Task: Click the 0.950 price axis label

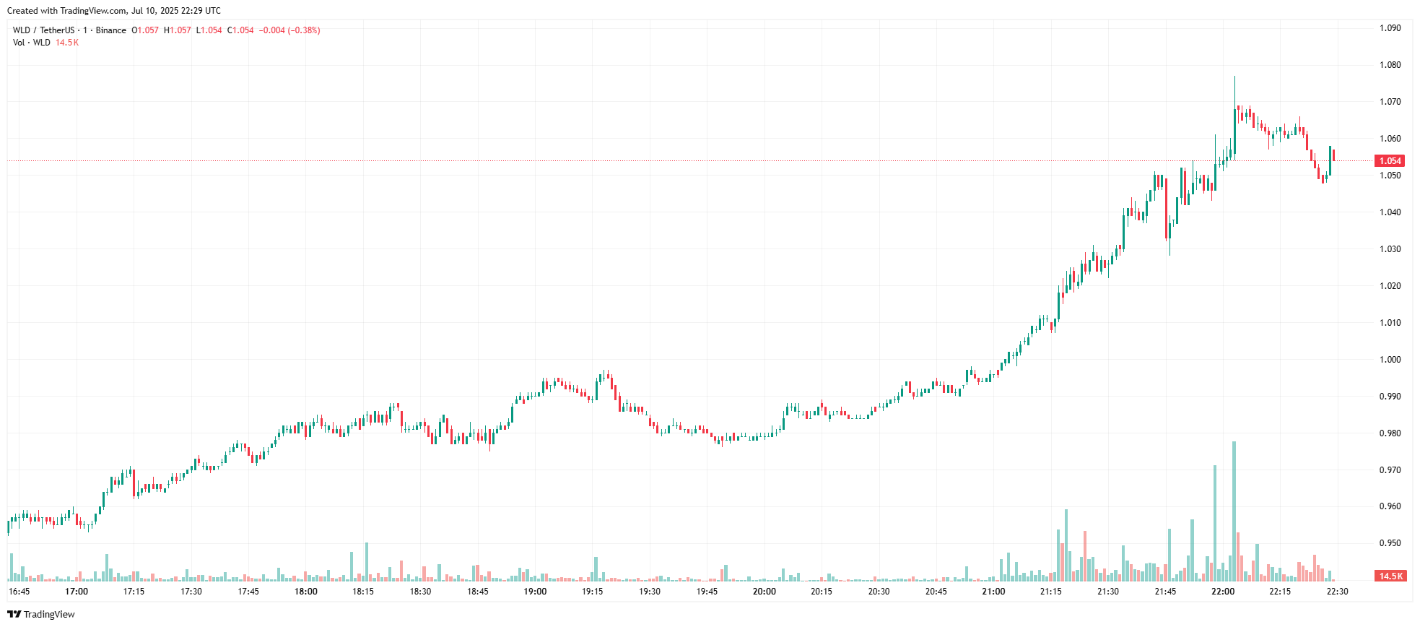Action: [1390, 543]
